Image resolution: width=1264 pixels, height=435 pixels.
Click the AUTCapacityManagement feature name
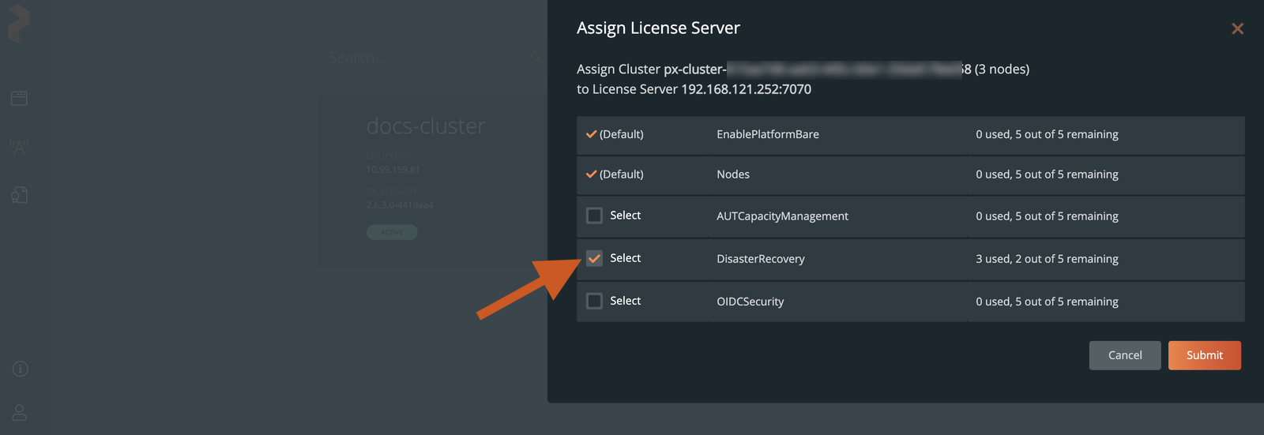coord(782,216)
